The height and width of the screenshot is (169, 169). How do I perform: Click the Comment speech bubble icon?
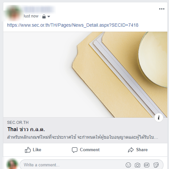click(x=74, y=150)
